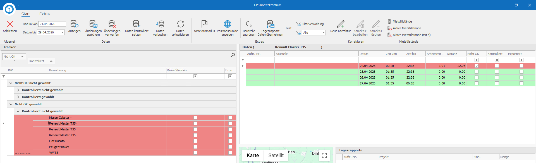Switch the map to Satellit view
This screenshot has height=163, width=536.
tap(276, 155)
